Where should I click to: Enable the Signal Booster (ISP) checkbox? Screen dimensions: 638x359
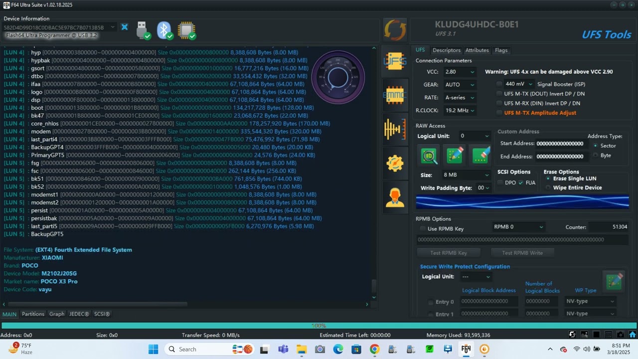pyautogui.click(x=499, y=84)
